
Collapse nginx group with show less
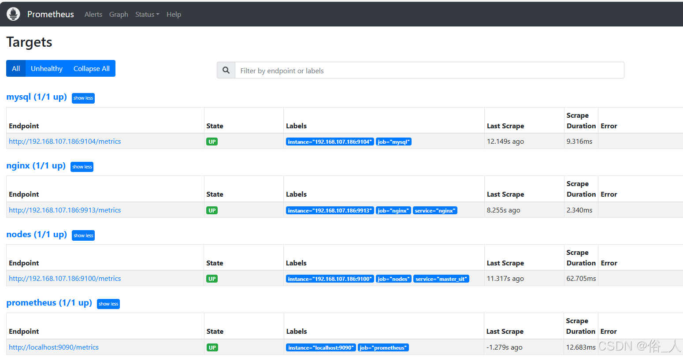tap(82, 167)
